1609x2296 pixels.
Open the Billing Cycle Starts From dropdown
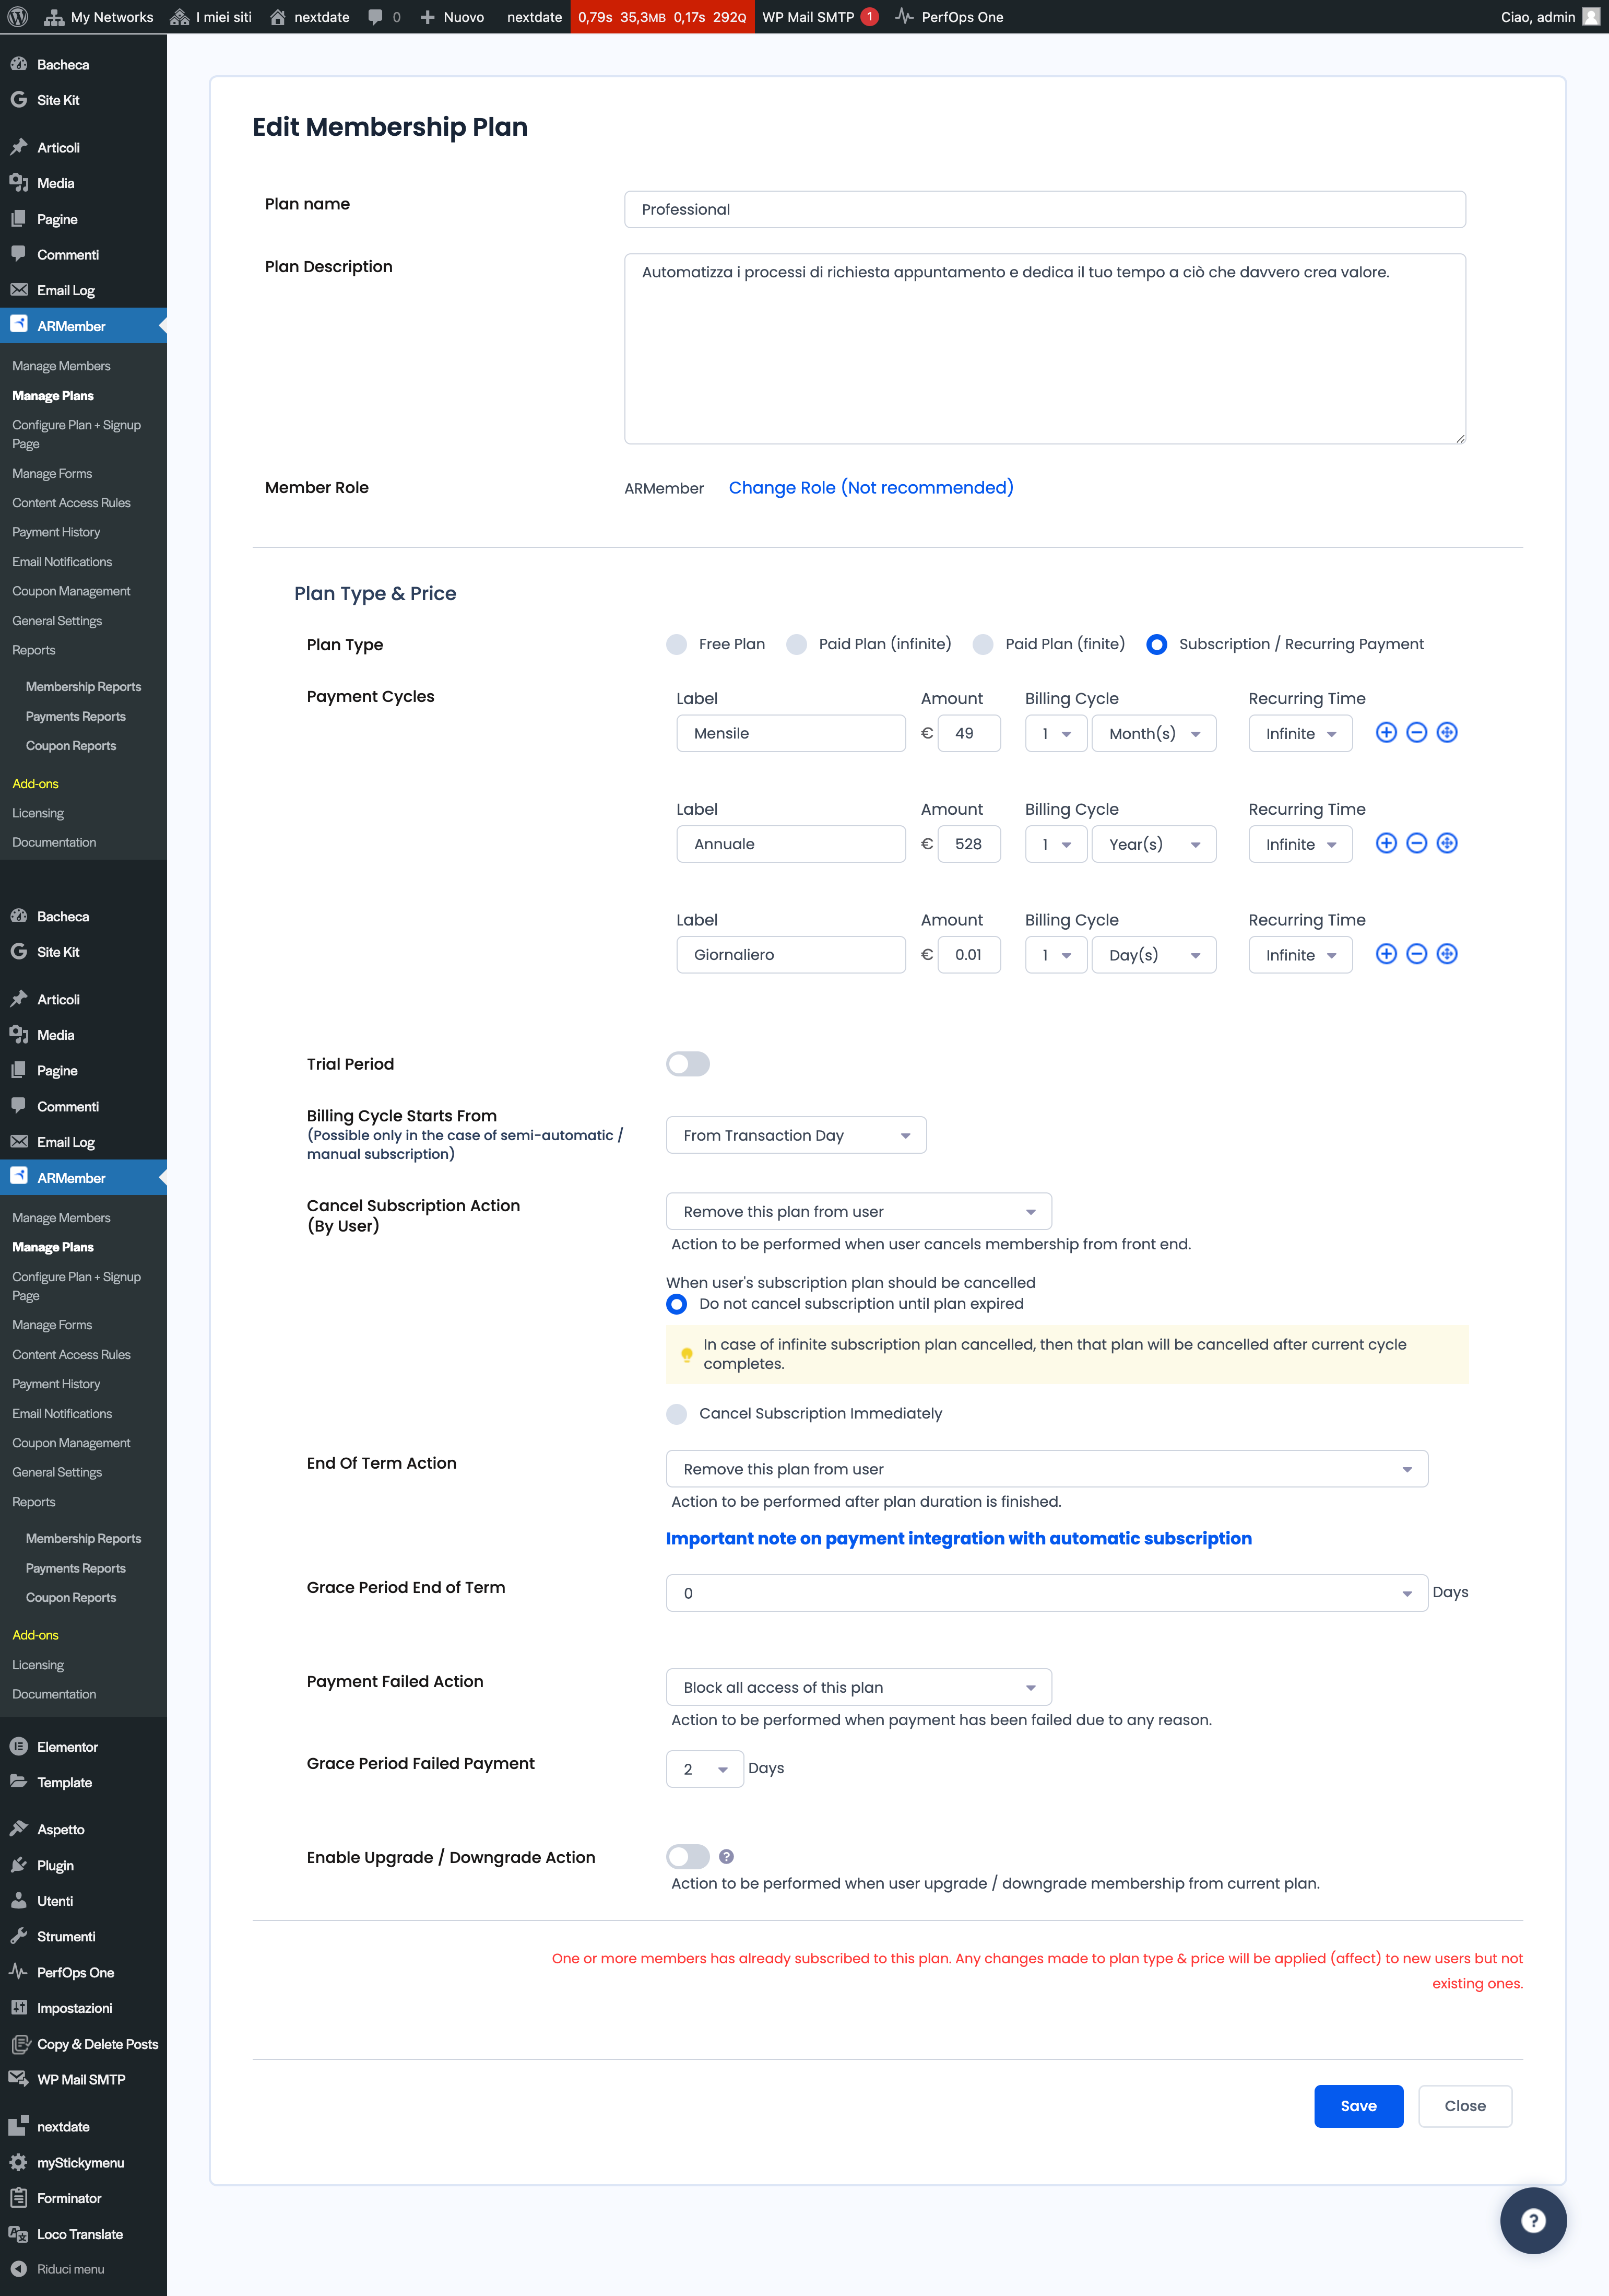tap(796, 1135)
